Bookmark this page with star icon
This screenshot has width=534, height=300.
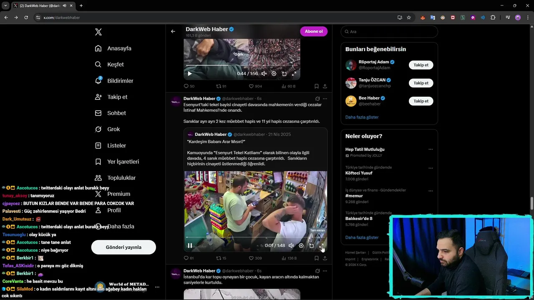[x=409, y=17]
